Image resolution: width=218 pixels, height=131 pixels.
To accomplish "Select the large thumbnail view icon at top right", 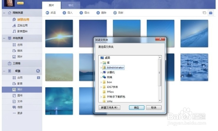I will click(211, 13).
